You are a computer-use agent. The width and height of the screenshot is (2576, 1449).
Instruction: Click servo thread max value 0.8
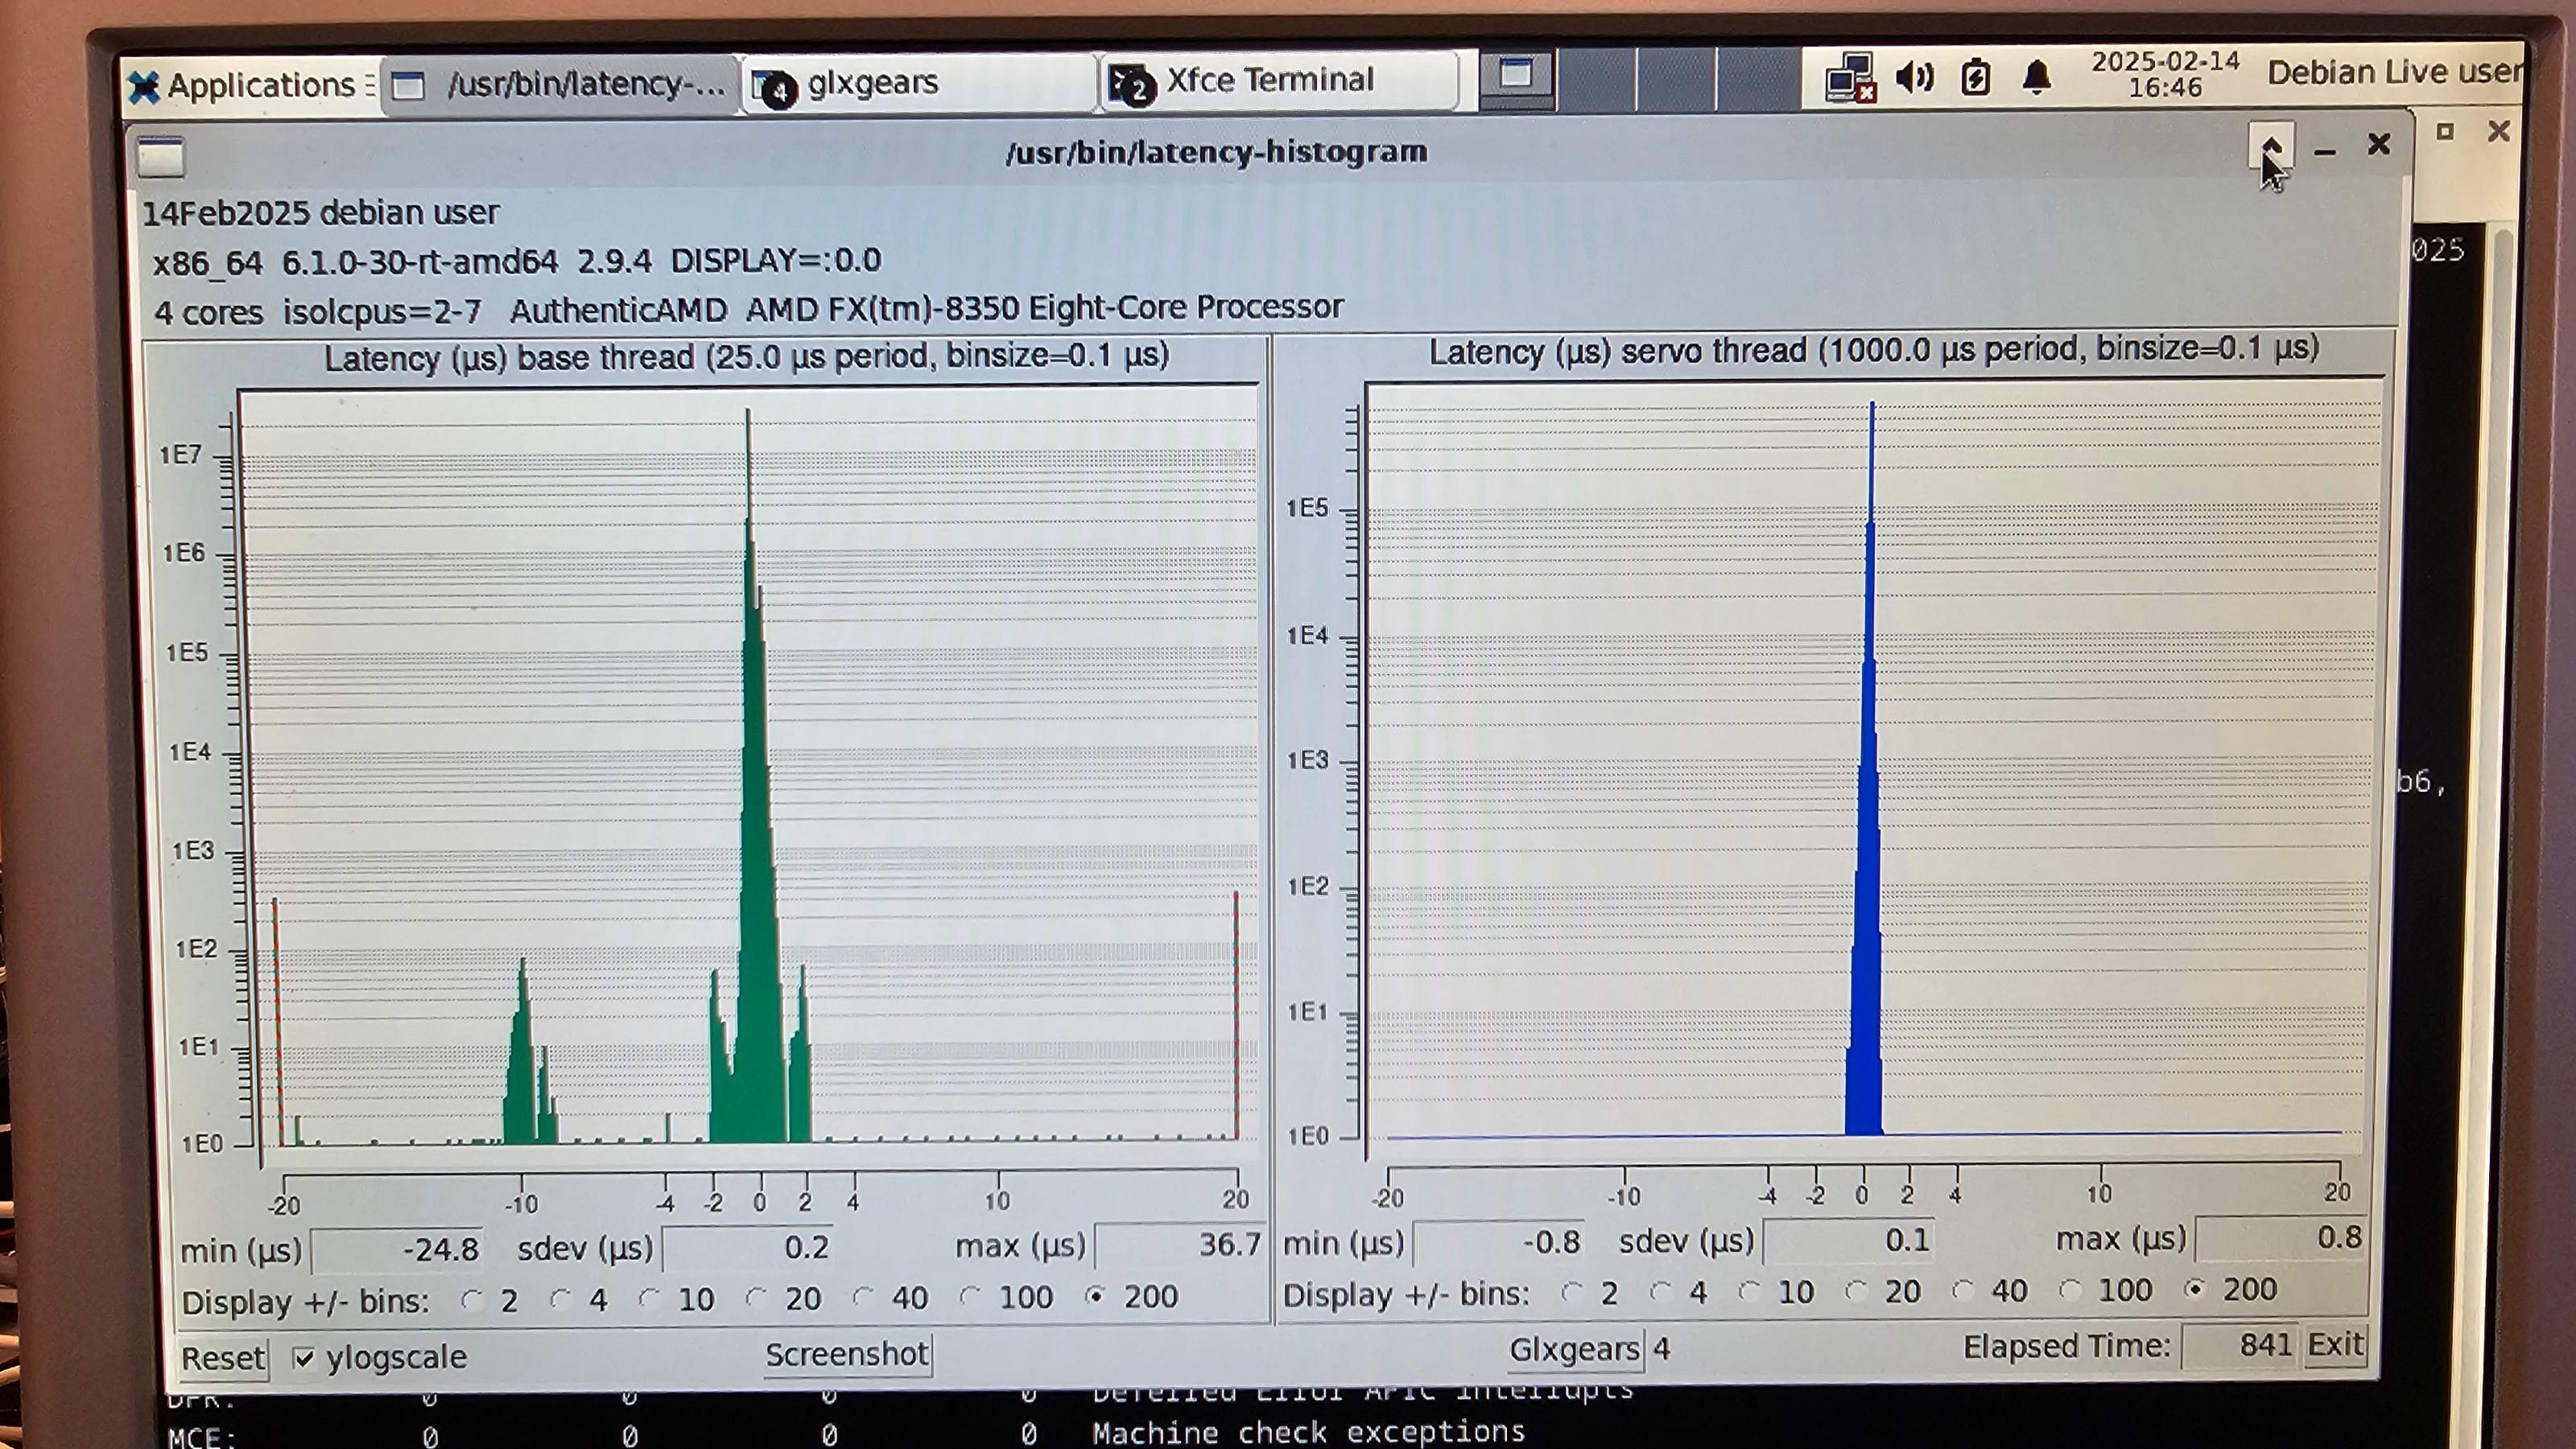[x=2281, y=1237]
